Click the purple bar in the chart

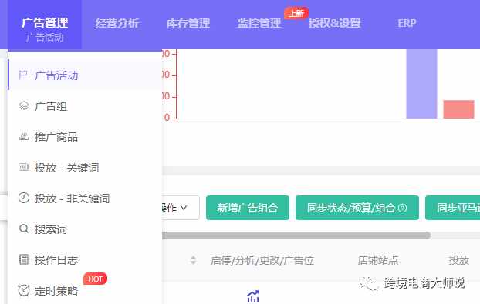click(421, 84)
